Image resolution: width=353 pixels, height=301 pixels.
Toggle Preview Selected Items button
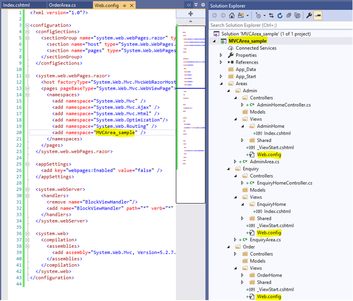[x=318, y=15]
